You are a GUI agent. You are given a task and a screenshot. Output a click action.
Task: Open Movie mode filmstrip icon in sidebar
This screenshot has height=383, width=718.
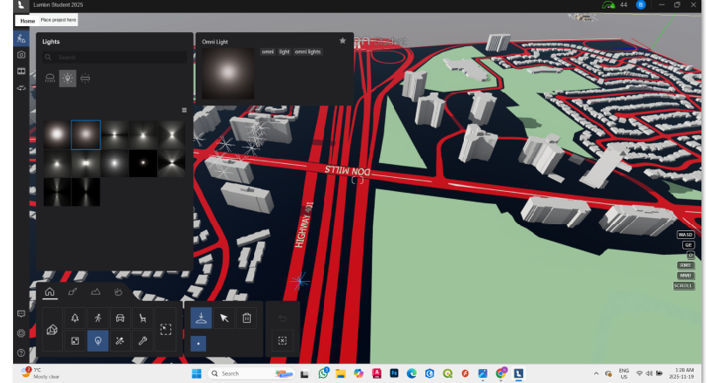[21, 71]
